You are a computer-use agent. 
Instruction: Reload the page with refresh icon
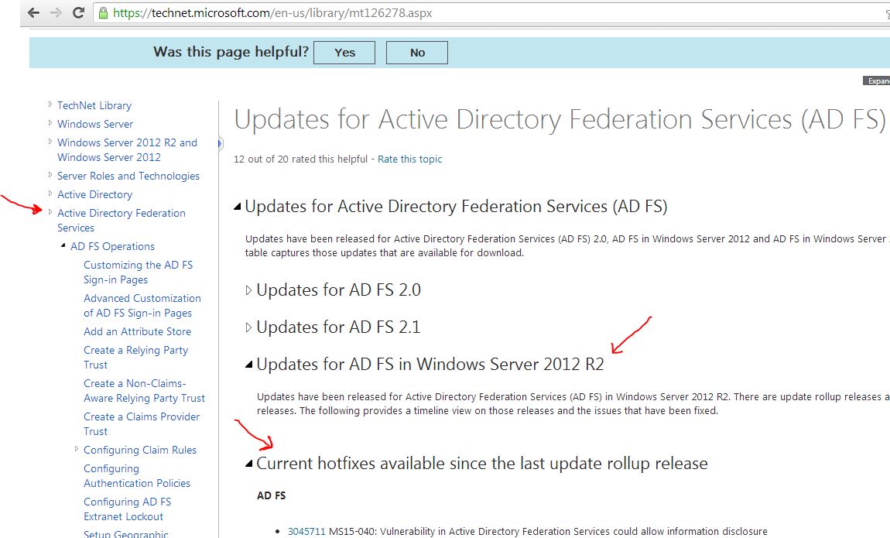click(x=78, y=12)
